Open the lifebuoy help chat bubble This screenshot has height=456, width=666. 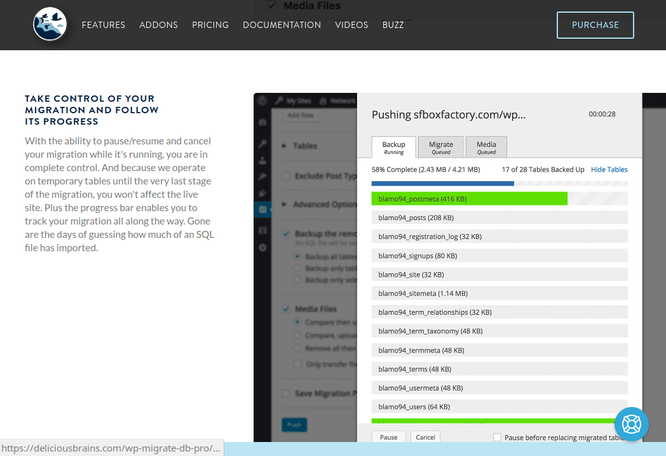[631, 424]
